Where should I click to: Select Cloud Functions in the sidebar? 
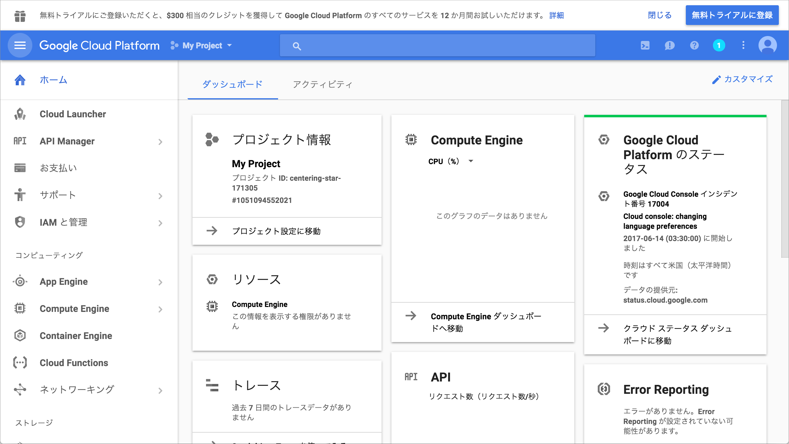click(x=89, y=363)
